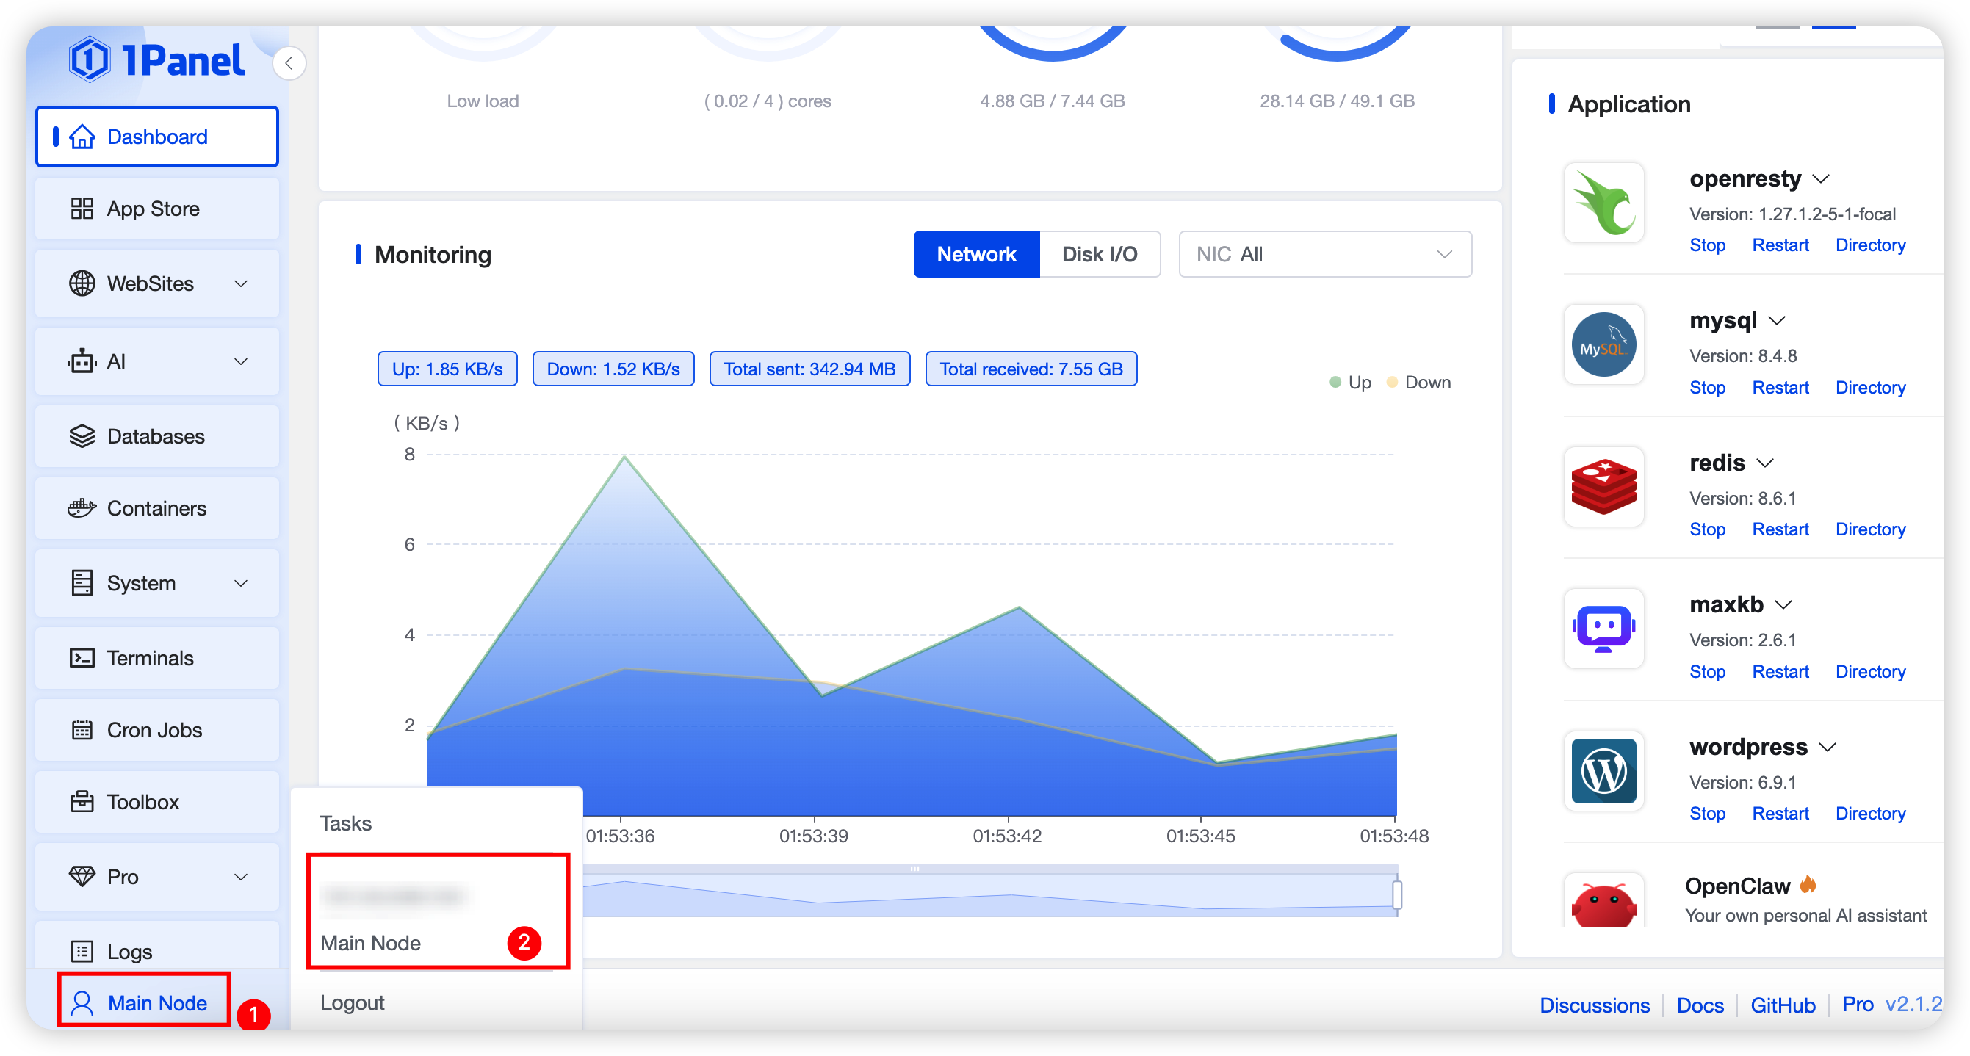Open the wordpress app icon
Viewport: 1970px width, 1056px height.
[x=1603, y=771]
